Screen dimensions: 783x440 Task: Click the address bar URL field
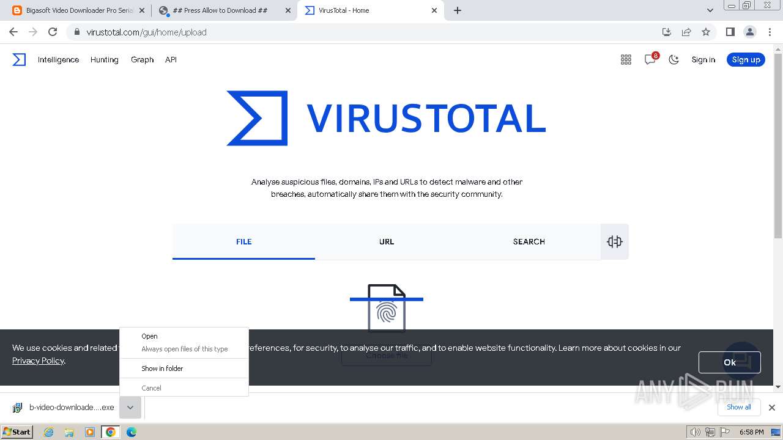(x=367, y=32)
